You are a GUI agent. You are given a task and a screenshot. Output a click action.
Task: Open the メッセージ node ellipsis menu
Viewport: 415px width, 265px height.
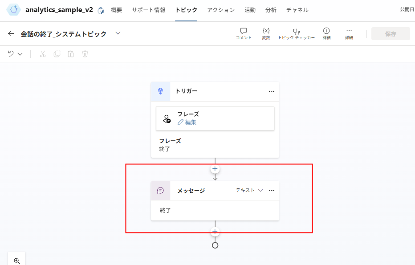click(272, 190)
